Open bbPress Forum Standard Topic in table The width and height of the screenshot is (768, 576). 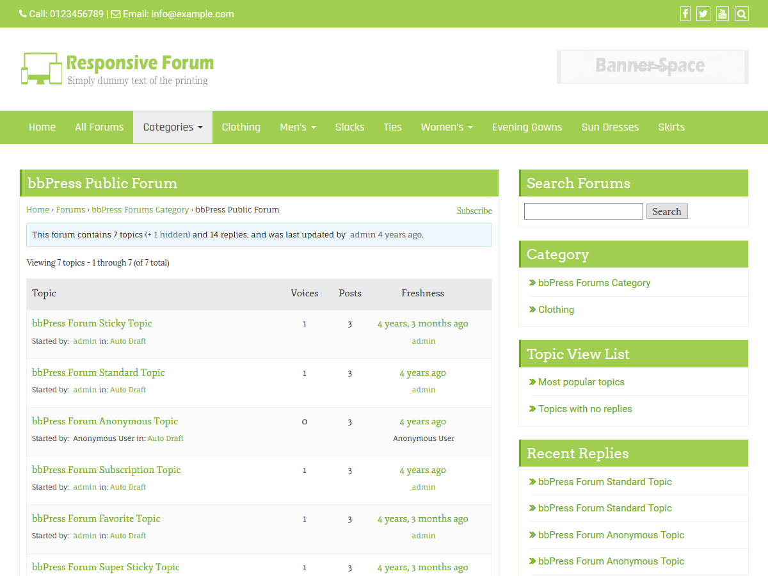tap(99, 372)
